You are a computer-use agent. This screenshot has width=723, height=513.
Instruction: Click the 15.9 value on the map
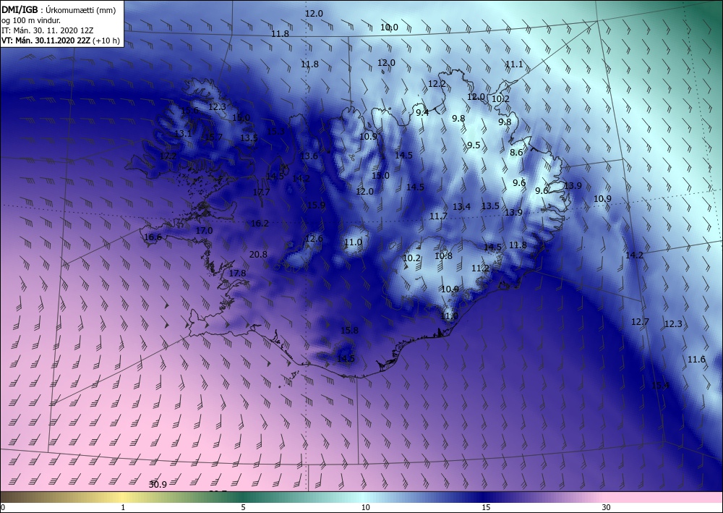click(316, 205)
